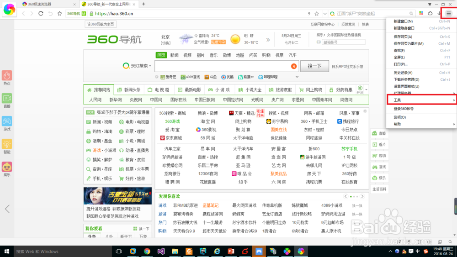Open the colorful extensions grid icon

(421, 13)
